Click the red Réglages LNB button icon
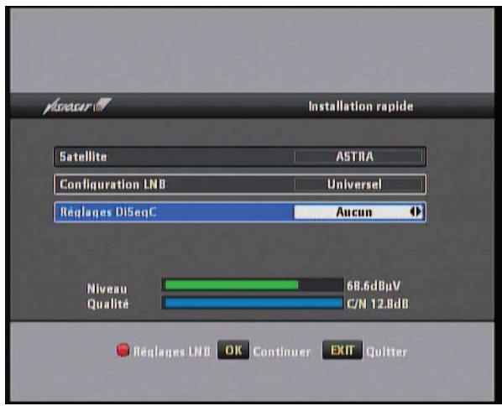Screen dimensions: 502x406 pyautogui.click(x=123, y=350)
